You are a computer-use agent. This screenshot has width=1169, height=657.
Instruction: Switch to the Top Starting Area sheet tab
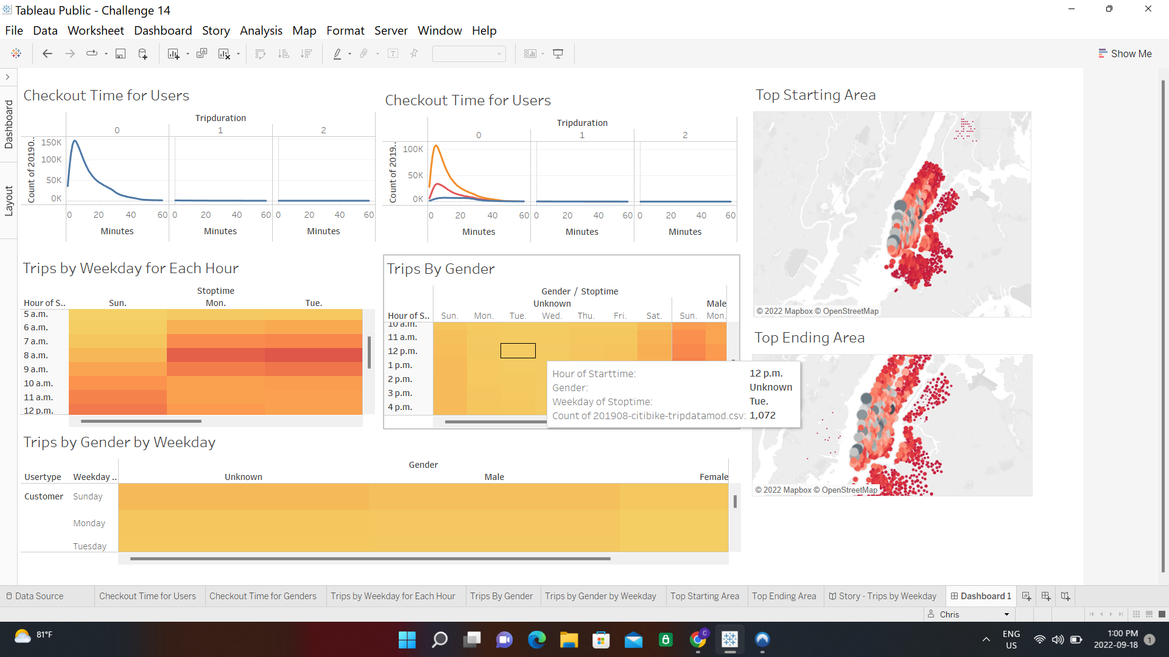[705, 596]
